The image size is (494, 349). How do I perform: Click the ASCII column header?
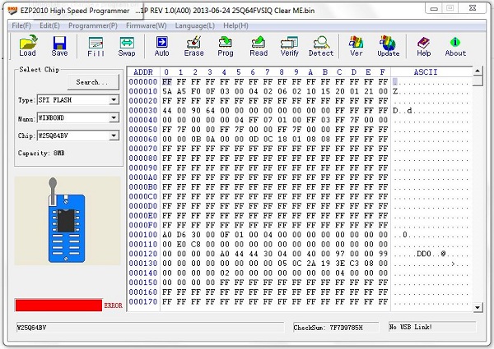426,72
